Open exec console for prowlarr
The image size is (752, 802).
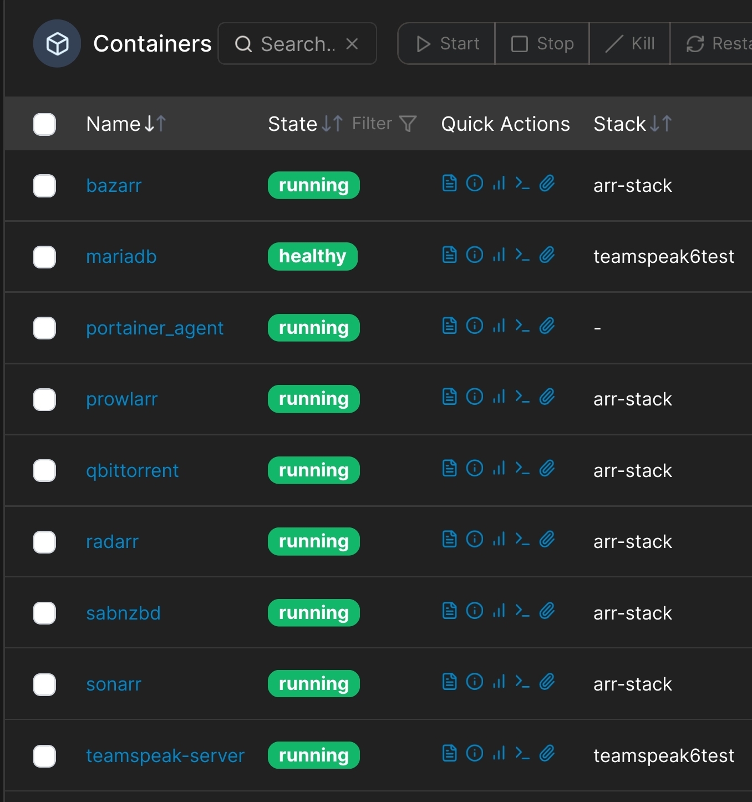tap(522, 397)
